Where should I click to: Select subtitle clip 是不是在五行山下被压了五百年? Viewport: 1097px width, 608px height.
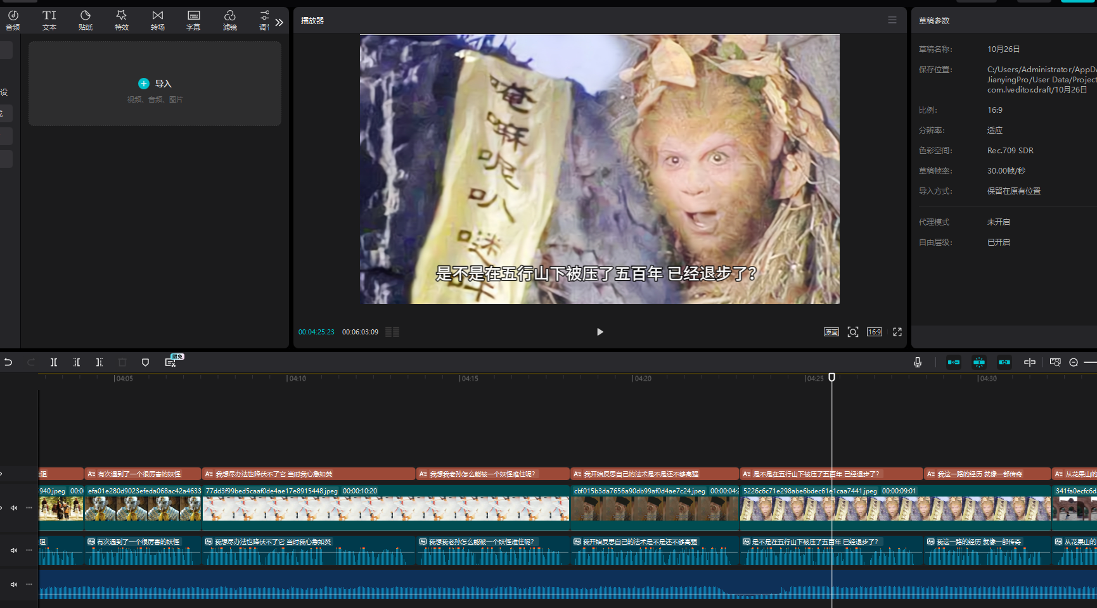(x=831, y=474)
